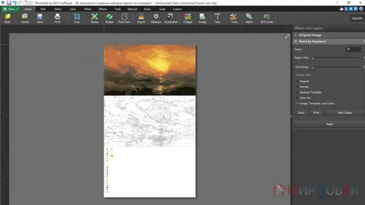Share via the Twitter icon
This screenshot has height=205, width=365.
tap(351, 9)
